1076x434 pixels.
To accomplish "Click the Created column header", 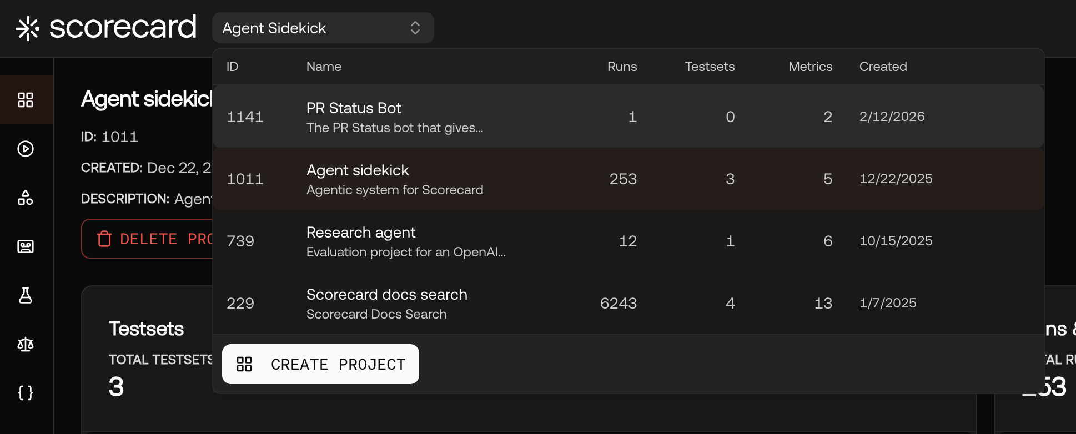I will [883, 67].
